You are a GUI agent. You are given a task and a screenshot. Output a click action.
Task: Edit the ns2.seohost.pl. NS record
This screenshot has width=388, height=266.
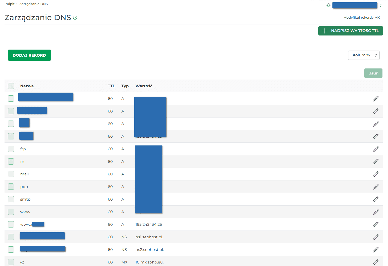[376, 250]
